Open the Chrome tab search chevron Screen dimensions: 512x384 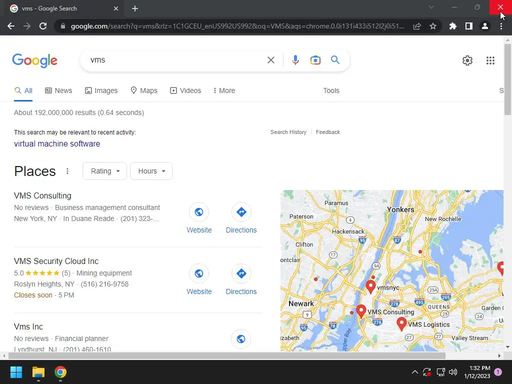[431, 7]
